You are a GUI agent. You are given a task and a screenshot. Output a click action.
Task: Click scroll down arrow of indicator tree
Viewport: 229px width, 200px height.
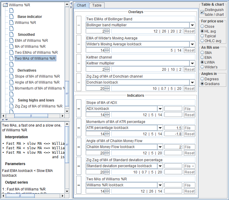[x=67, y=111]
